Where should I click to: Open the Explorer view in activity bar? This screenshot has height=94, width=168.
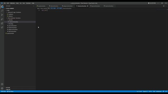2,7
